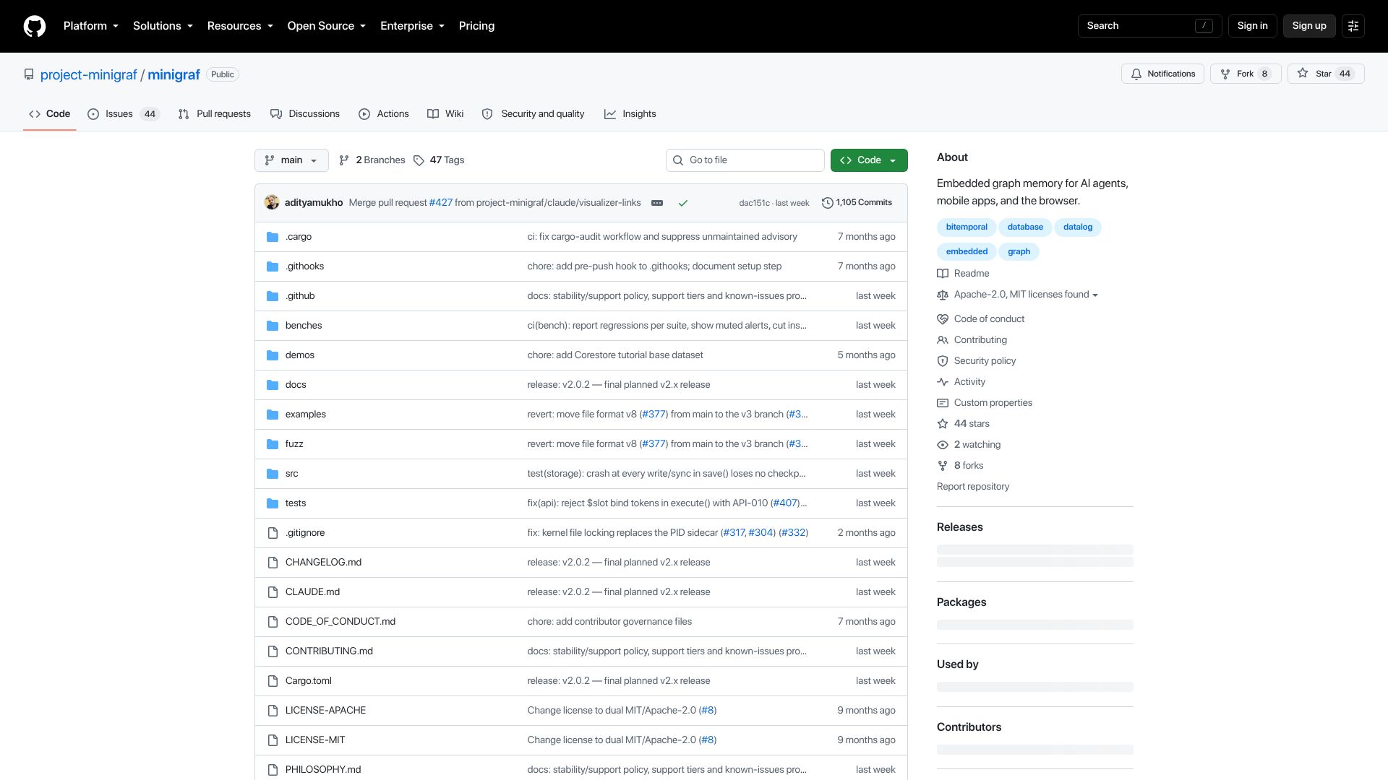Fork the minigraf repository

1246,74
